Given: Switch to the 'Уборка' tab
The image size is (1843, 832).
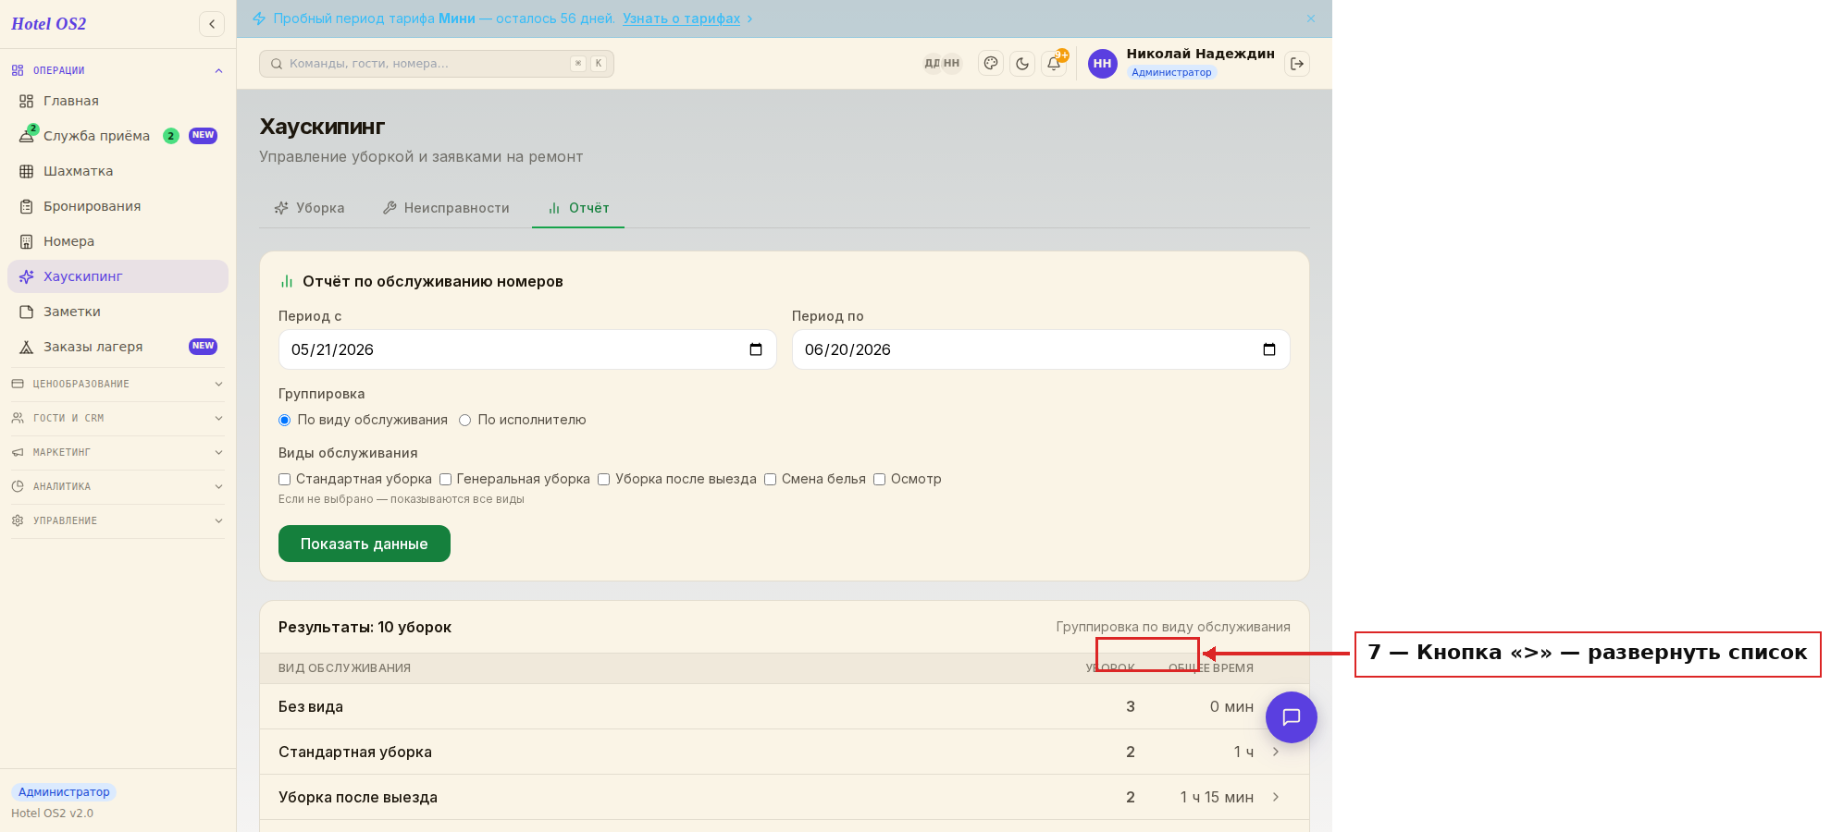Looking at the screenshot, I should pos(310,208).
